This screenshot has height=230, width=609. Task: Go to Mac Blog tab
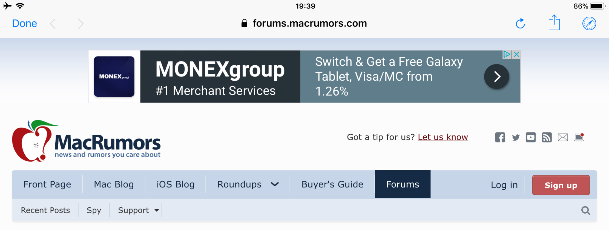[x=114, y=184]
